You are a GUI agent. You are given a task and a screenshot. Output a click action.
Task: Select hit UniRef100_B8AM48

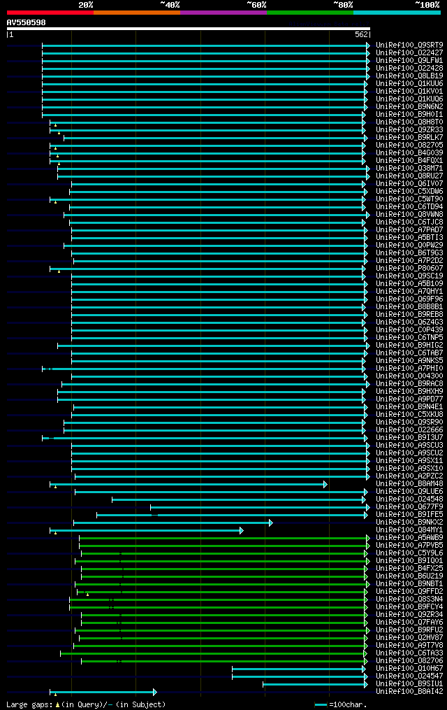(409, 484)
